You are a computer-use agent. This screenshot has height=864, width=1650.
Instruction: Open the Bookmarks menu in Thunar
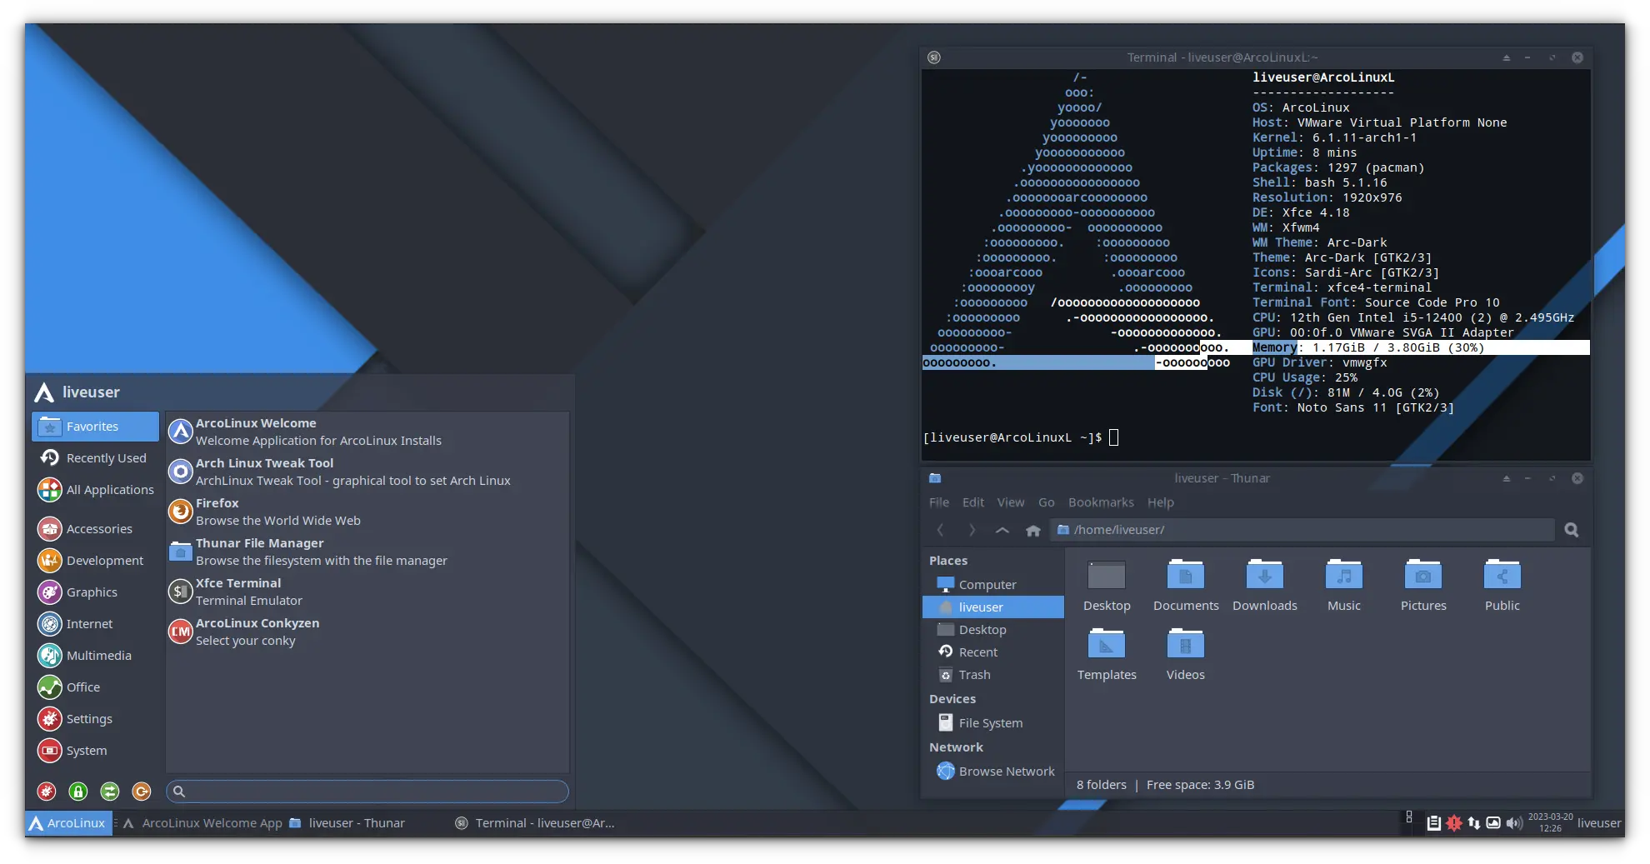coord(1101,502)
